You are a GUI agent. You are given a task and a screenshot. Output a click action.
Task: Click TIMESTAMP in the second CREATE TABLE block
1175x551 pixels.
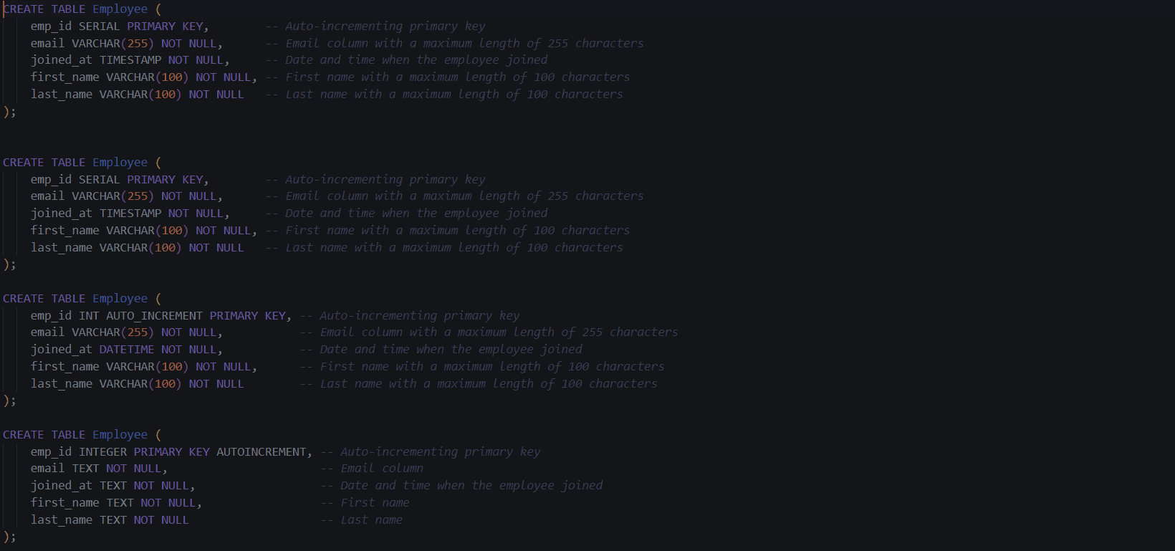[x=130, y=214]
